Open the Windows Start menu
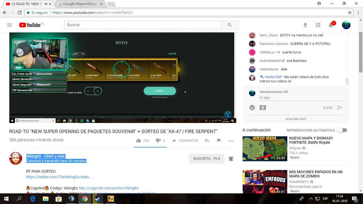This screenshot has width=363, height=204. pyautogui.click(x=7, y=199)
